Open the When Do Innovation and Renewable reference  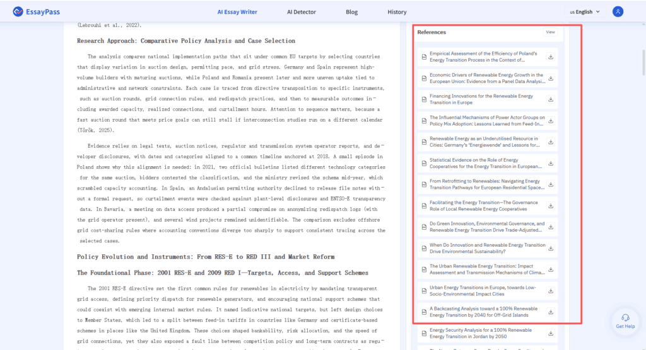pos(487,248)
